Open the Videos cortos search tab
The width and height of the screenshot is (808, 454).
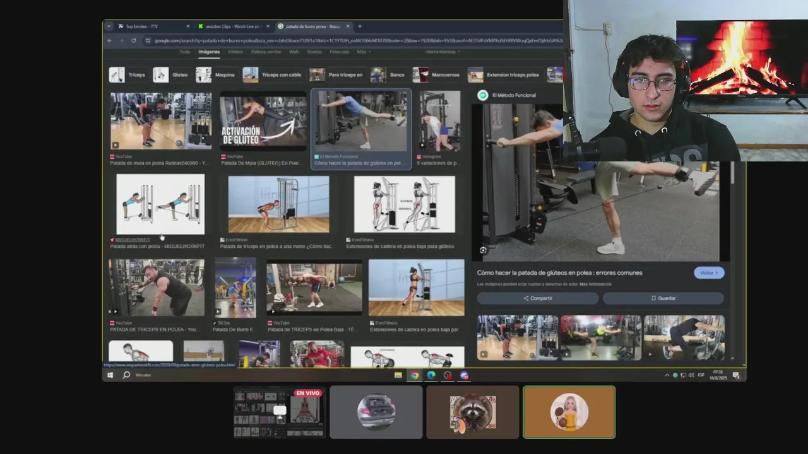click(x=266, y=52)
